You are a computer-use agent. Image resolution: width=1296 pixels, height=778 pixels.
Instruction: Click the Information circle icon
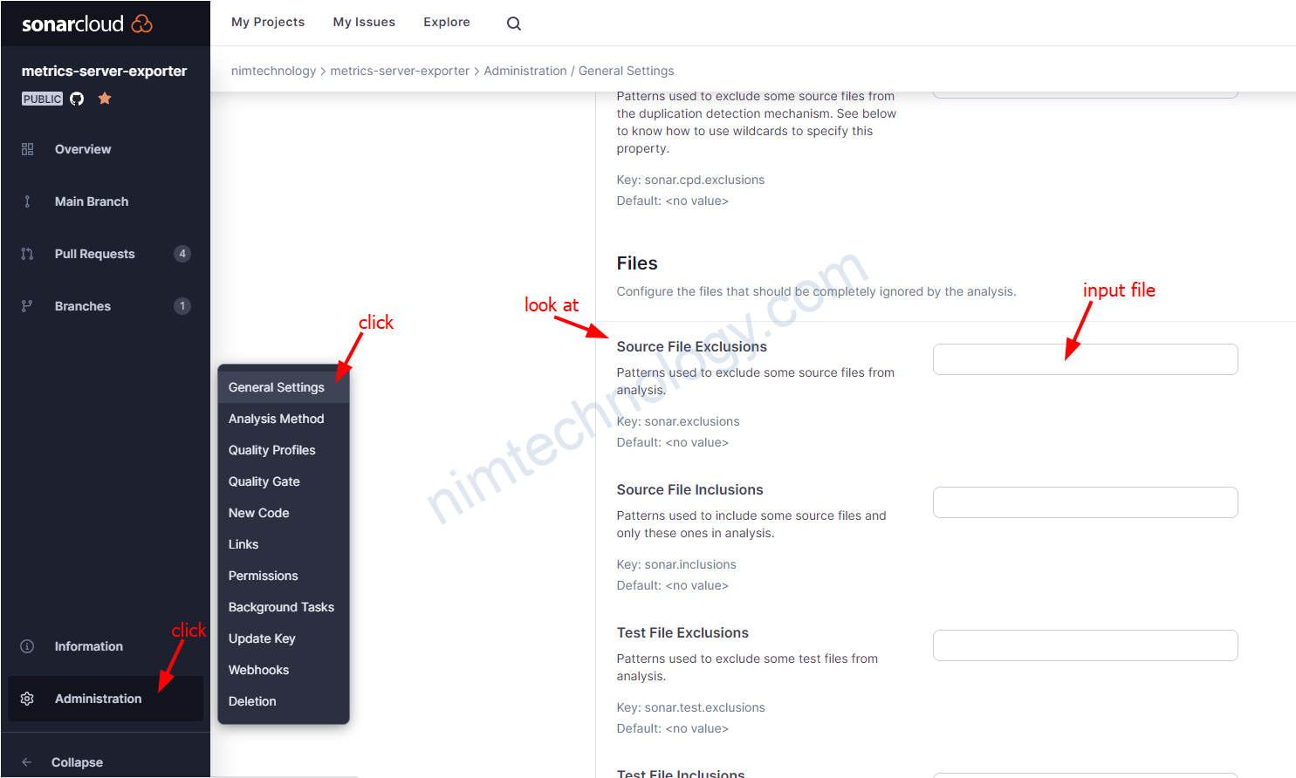coord(27,646)
